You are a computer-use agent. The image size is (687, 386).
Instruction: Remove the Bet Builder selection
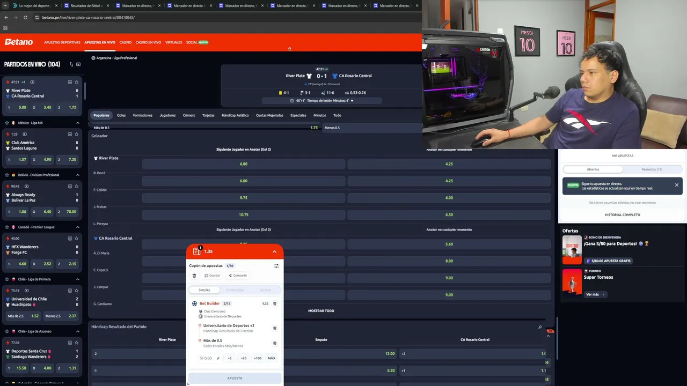click(275, 303)
